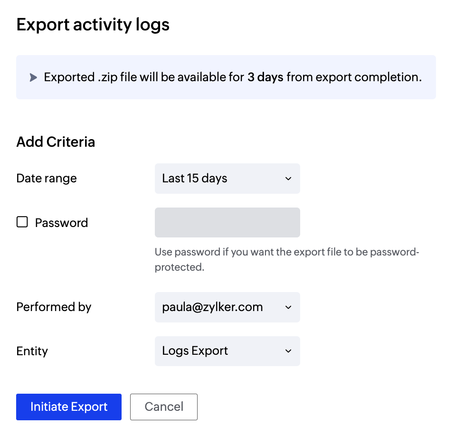Screen dimensions: 455x435
Task: Click the "Password" checkbox label text
Action: click(x=61, y=223)
